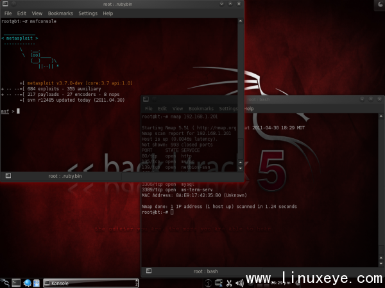Viewport: 385px width, 288px height.
Task: Click the msf prompt cursor line
Action: coord(10,111)
